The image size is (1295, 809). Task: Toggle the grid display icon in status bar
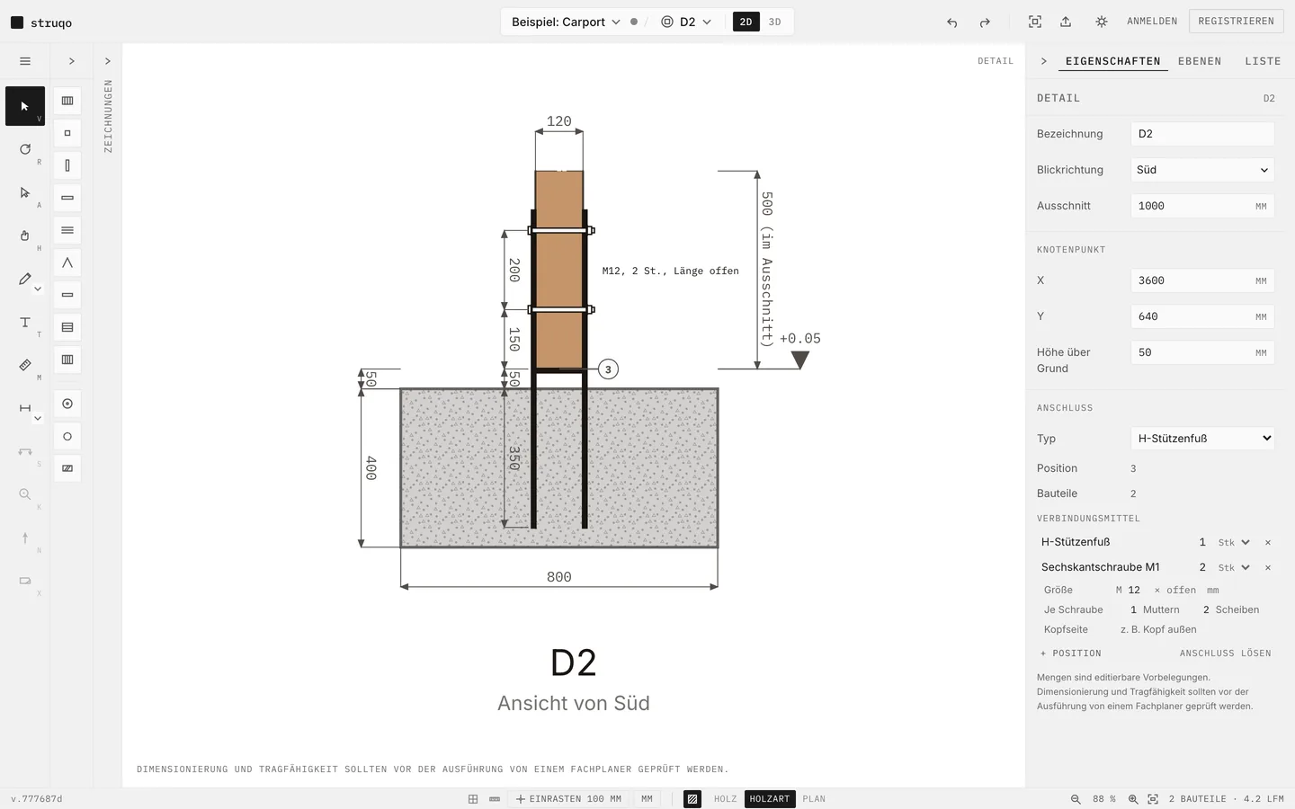click(473, 799)
